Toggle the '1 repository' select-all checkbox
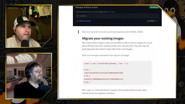Image resolution: width=185 pixels, height=104 pixels. (x=77, y=16)
